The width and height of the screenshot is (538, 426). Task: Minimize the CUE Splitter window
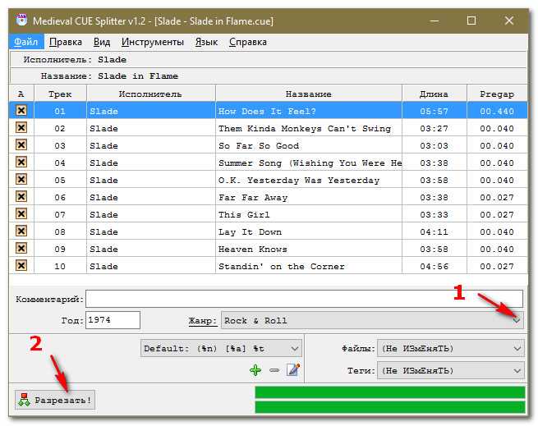pyautogui.click(x=435, y=21)
